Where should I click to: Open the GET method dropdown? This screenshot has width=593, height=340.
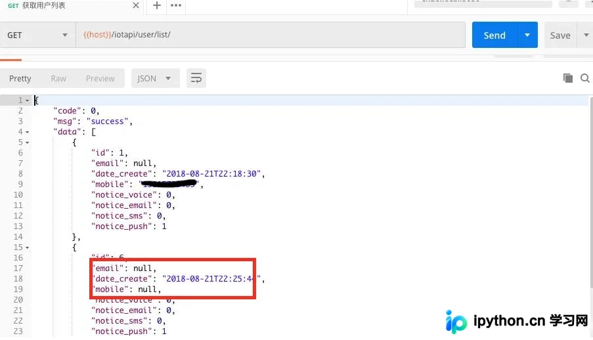(37, 35)
